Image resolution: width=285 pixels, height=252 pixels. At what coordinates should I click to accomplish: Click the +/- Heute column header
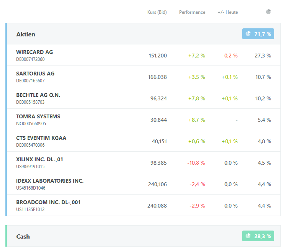(228, 12)
